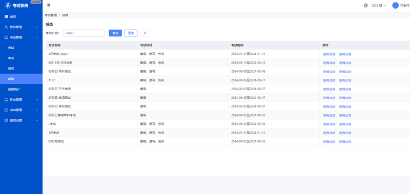Open the settings gear in top bar
This screenshot has height=194, width=410.
tap(365, 6)
